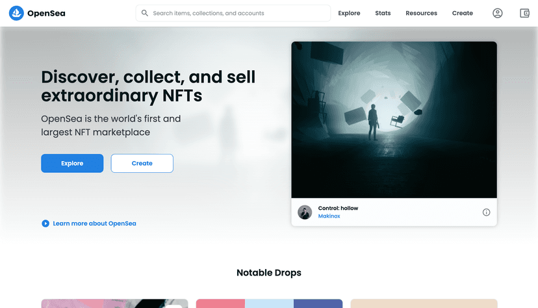This screenshot has height=308, width=538.
Task: Click the blue Explore button
Action: tap(72, 163)
